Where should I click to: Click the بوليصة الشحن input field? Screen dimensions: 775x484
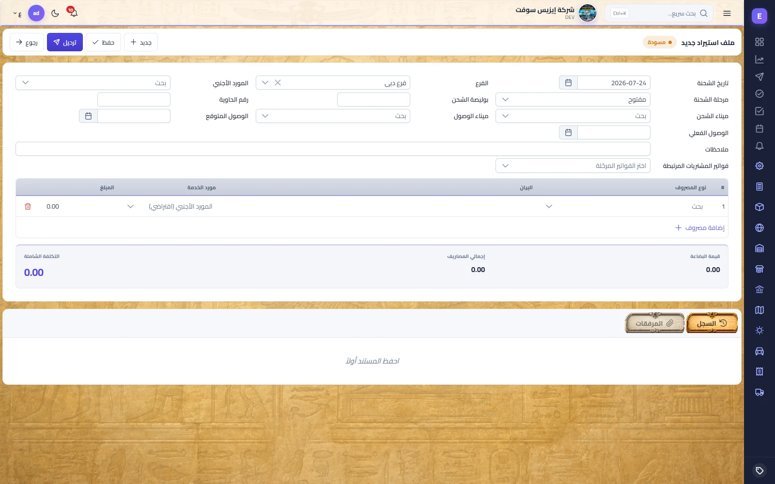coord(373,100)
